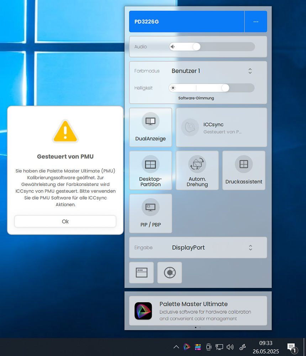Open Palette Master Ultimate tray icon

pyautogui.click(x=186, y=347)
